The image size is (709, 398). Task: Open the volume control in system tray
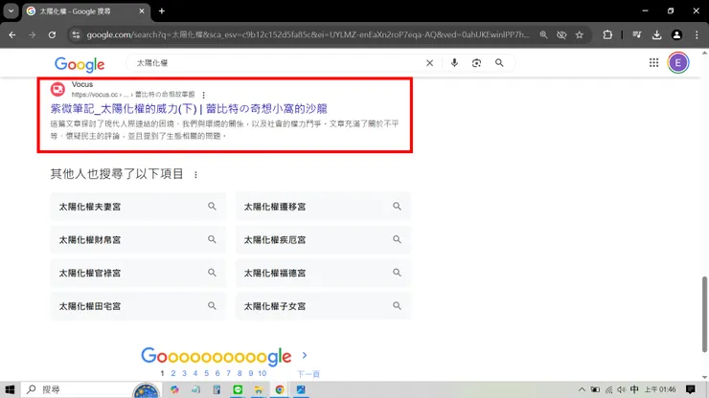click(621, 389)
